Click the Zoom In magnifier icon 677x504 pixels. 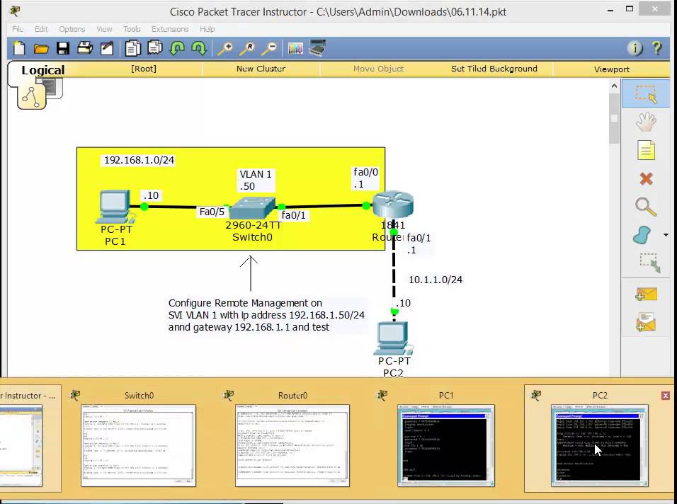225,49
